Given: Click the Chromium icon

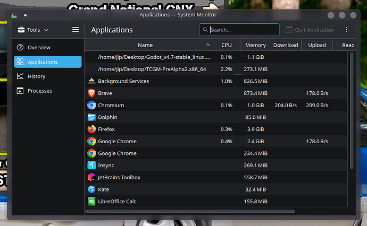Looking at the screenshot, I should [x=91, y=105].
